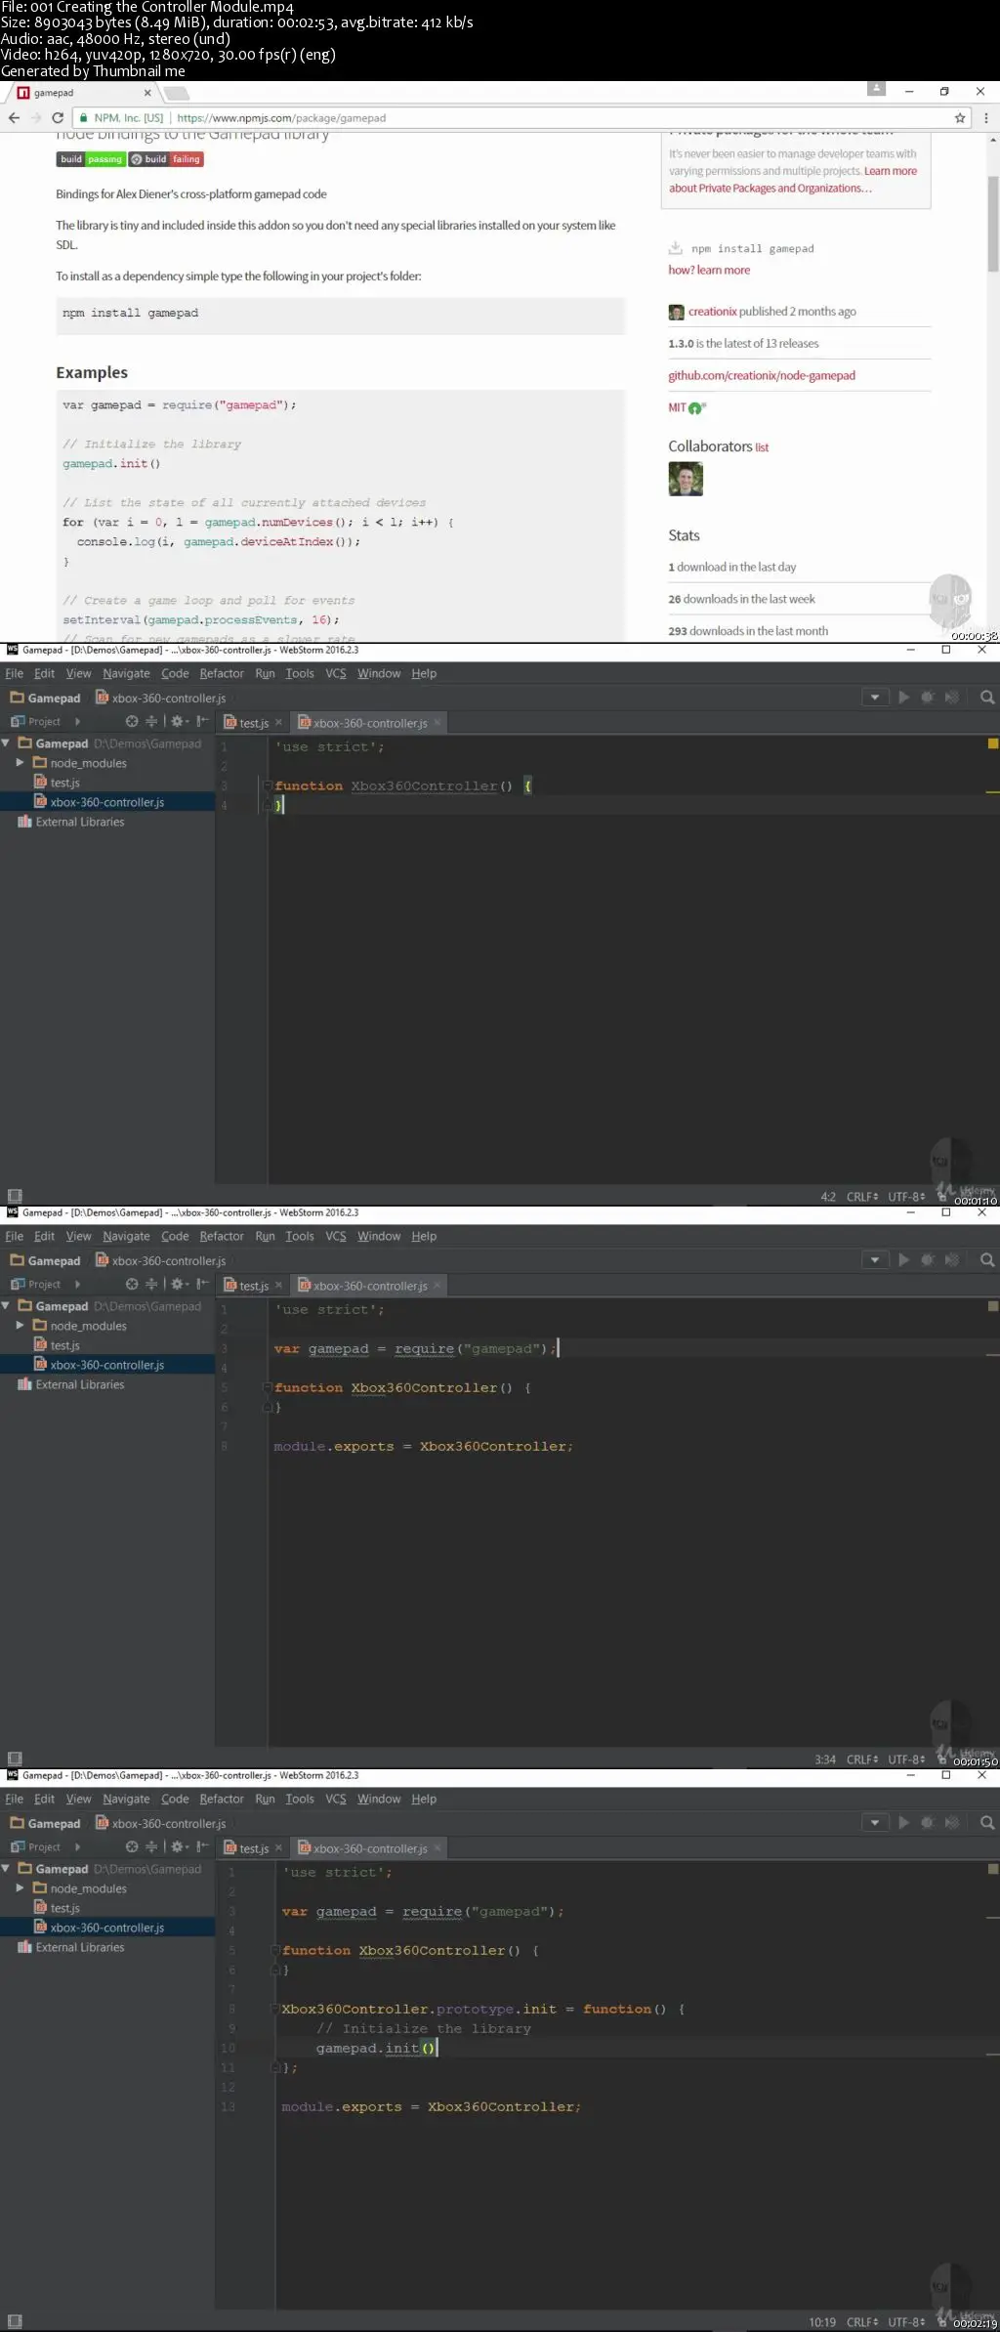This screenshot has height=2332, width=1000.
Task: Close the gamepad Chrome tab
Action: pos(147,93)
